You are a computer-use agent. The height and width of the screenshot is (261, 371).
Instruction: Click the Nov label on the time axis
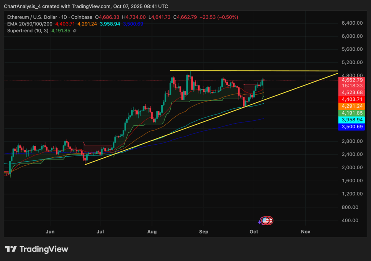pyautogui.click(x=305, y=231)
